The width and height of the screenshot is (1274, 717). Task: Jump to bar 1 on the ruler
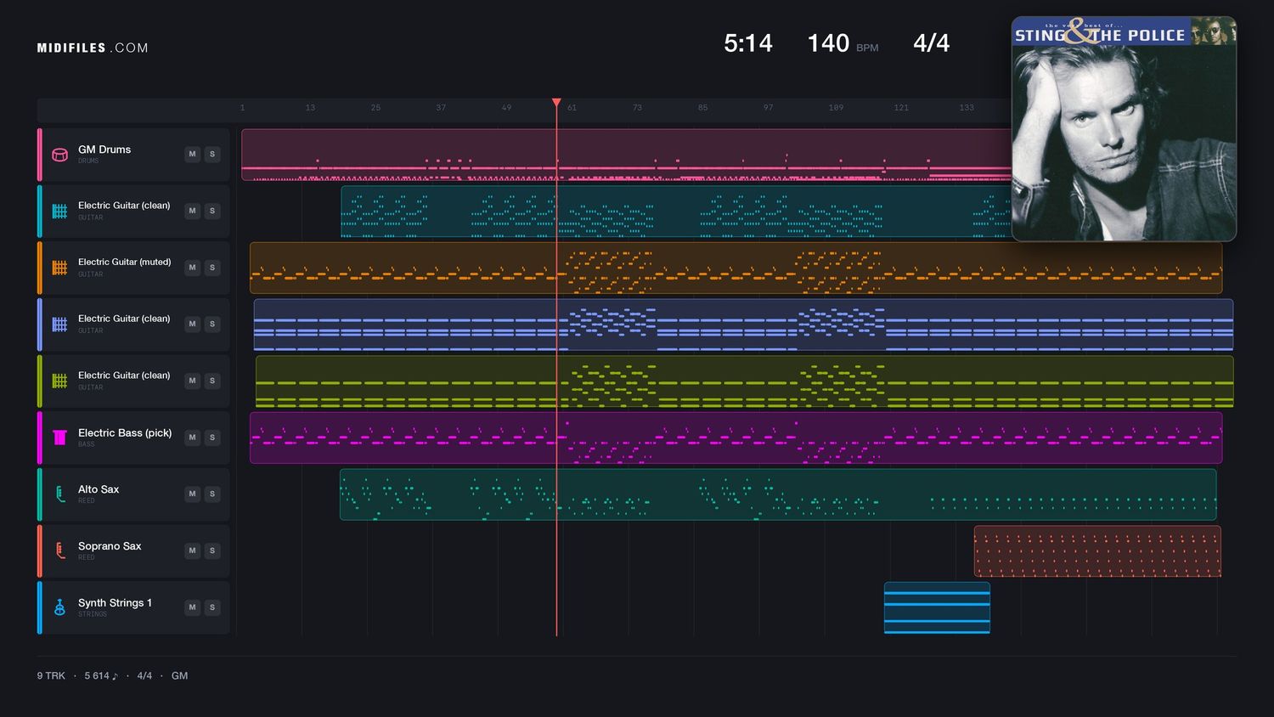[242, 108]
